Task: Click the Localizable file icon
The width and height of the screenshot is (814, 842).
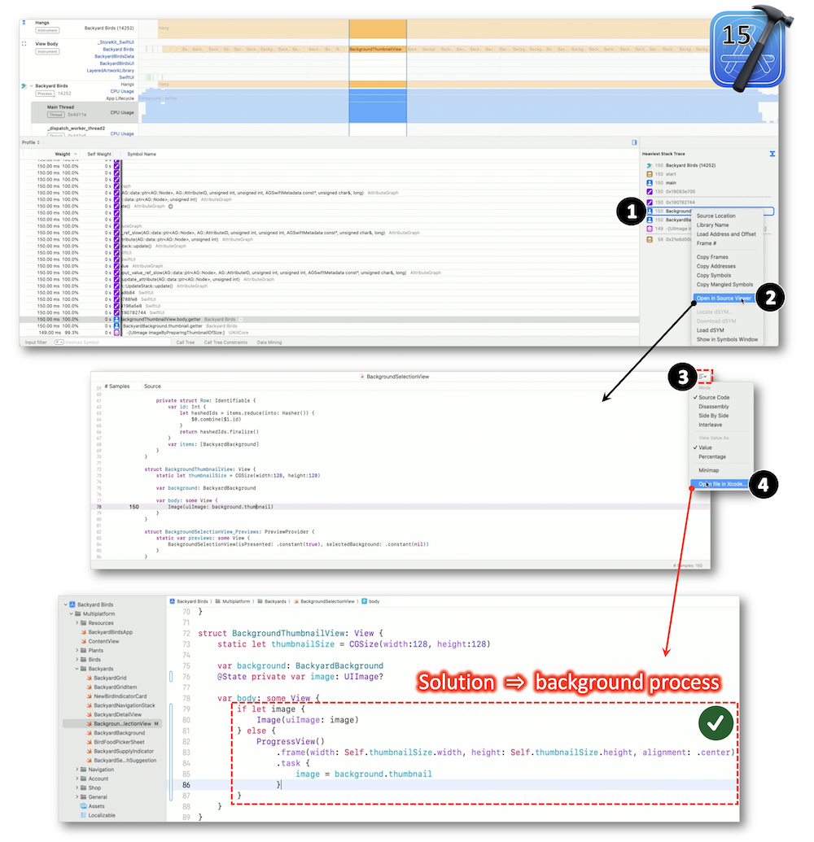Action: tap(83, 815)
